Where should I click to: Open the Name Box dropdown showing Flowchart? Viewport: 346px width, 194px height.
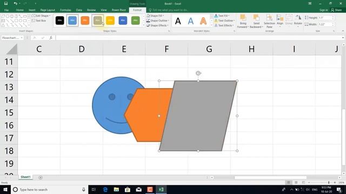[22, 38]
